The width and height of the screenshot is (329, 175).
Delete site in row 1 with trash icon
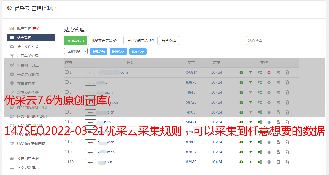[287, 72]
